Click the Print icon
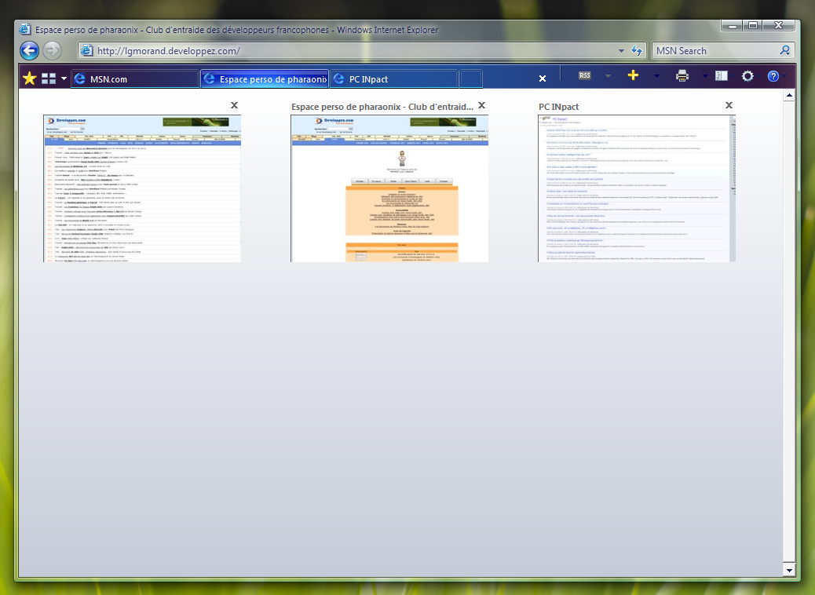 (682, 76)
